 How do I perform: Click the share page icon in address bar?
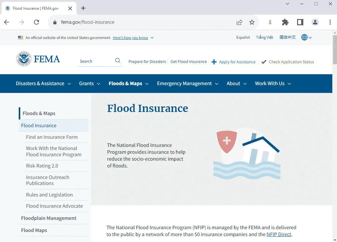239,22
